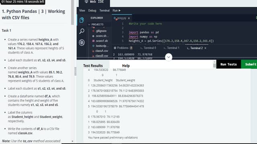Click 'You have passed preliminary validations' text

113,138
